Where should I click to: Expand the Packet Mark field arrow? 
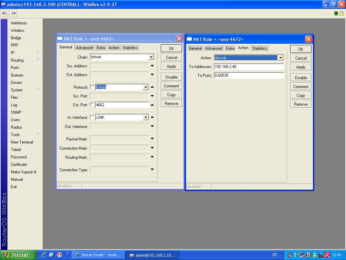coord(152,139)
